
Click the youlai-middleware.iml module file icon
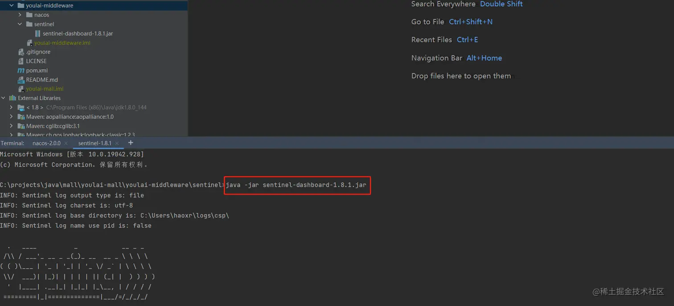(x=29, y=43)
